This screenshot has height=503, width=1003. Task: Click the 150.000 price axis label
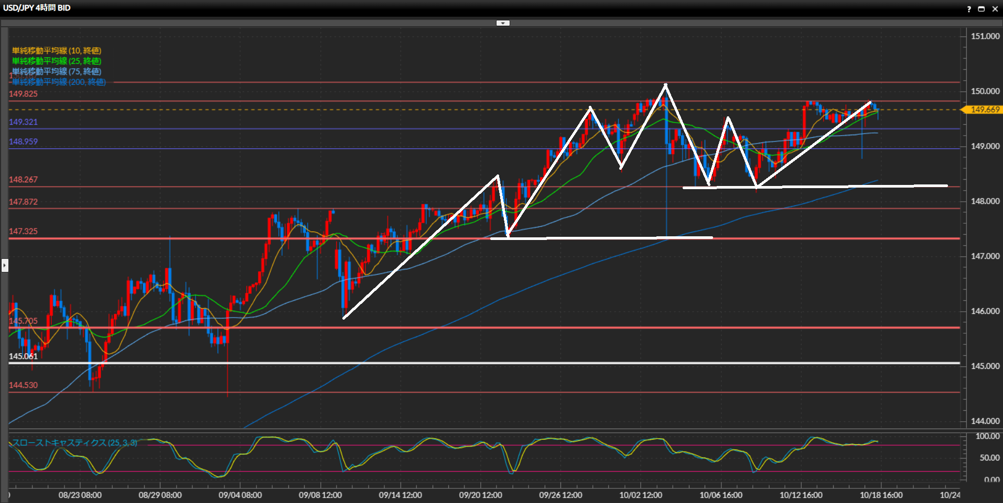tap(985, 91)
